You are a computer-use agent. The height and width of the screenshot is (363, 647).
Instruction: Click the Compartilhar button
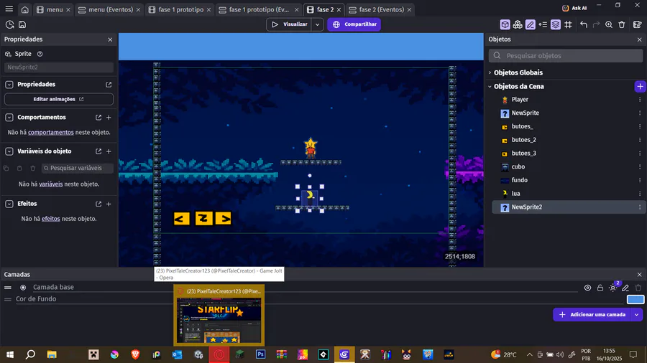coord(354,24)
